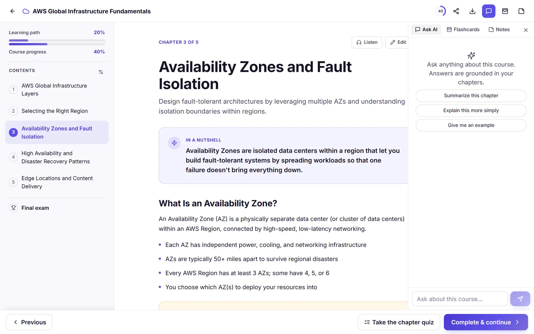The height and width of the screenshot is (334, 534).
Task: Focus the Ask about this course field
Action: [460, 299]
